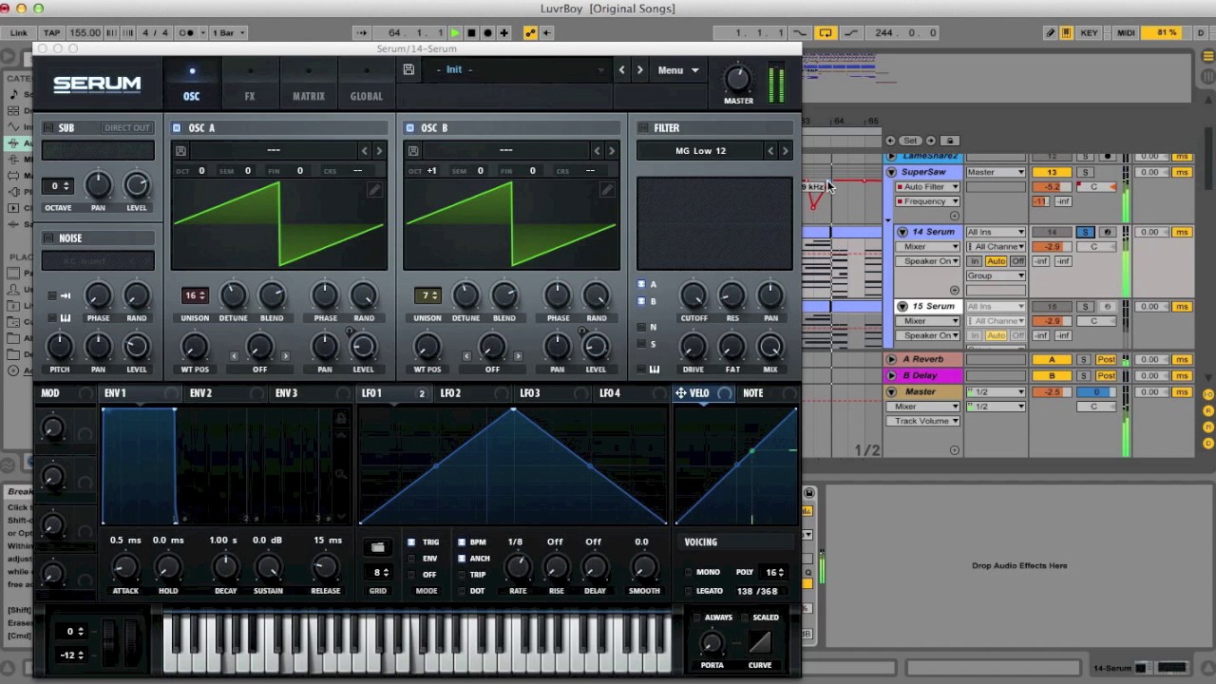Enable portamento ALWAYS option
This screenshot has width=1216, height=684.
tap(696, 617)
